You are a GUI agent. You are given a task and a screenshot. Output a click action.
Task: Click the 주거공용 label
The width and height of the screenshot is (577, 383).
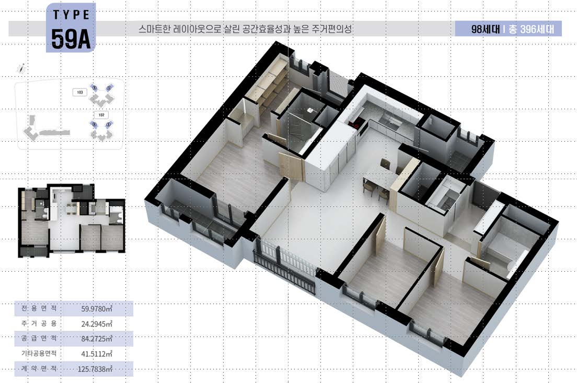click(x=39, y=324)
